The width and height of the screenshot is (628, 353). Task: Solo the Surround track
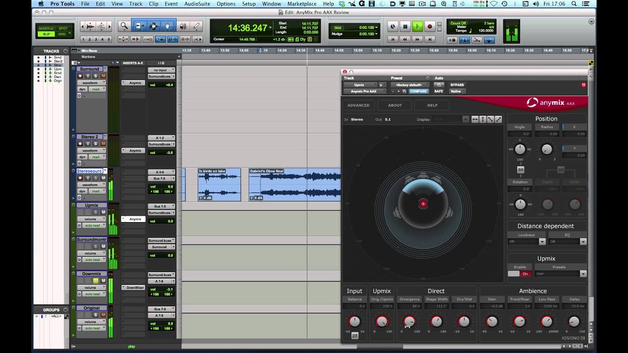[96, 76]
